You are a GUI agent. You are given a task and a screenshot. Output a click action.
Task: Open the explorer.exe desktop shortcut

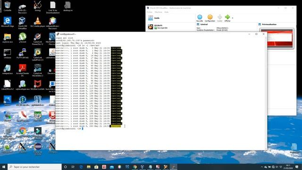[8, 38]
